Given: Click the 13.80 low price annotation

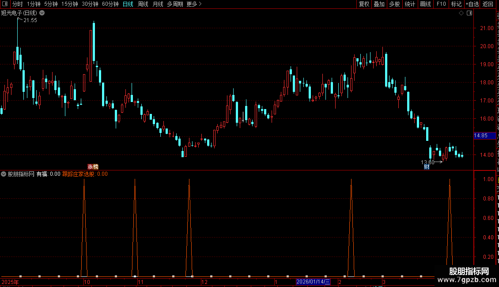Looking at the screenshot, I should 427,162.
